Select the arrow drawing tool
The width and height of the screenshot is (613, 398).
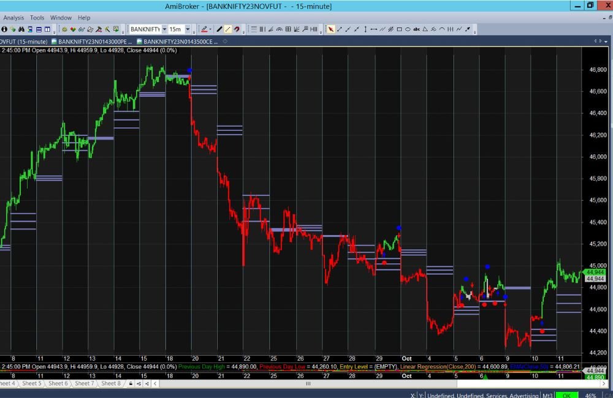coord(468,29)
